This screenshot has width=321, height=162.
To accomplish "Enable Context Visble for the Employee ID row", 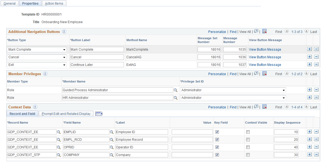I will coord(248,132).
